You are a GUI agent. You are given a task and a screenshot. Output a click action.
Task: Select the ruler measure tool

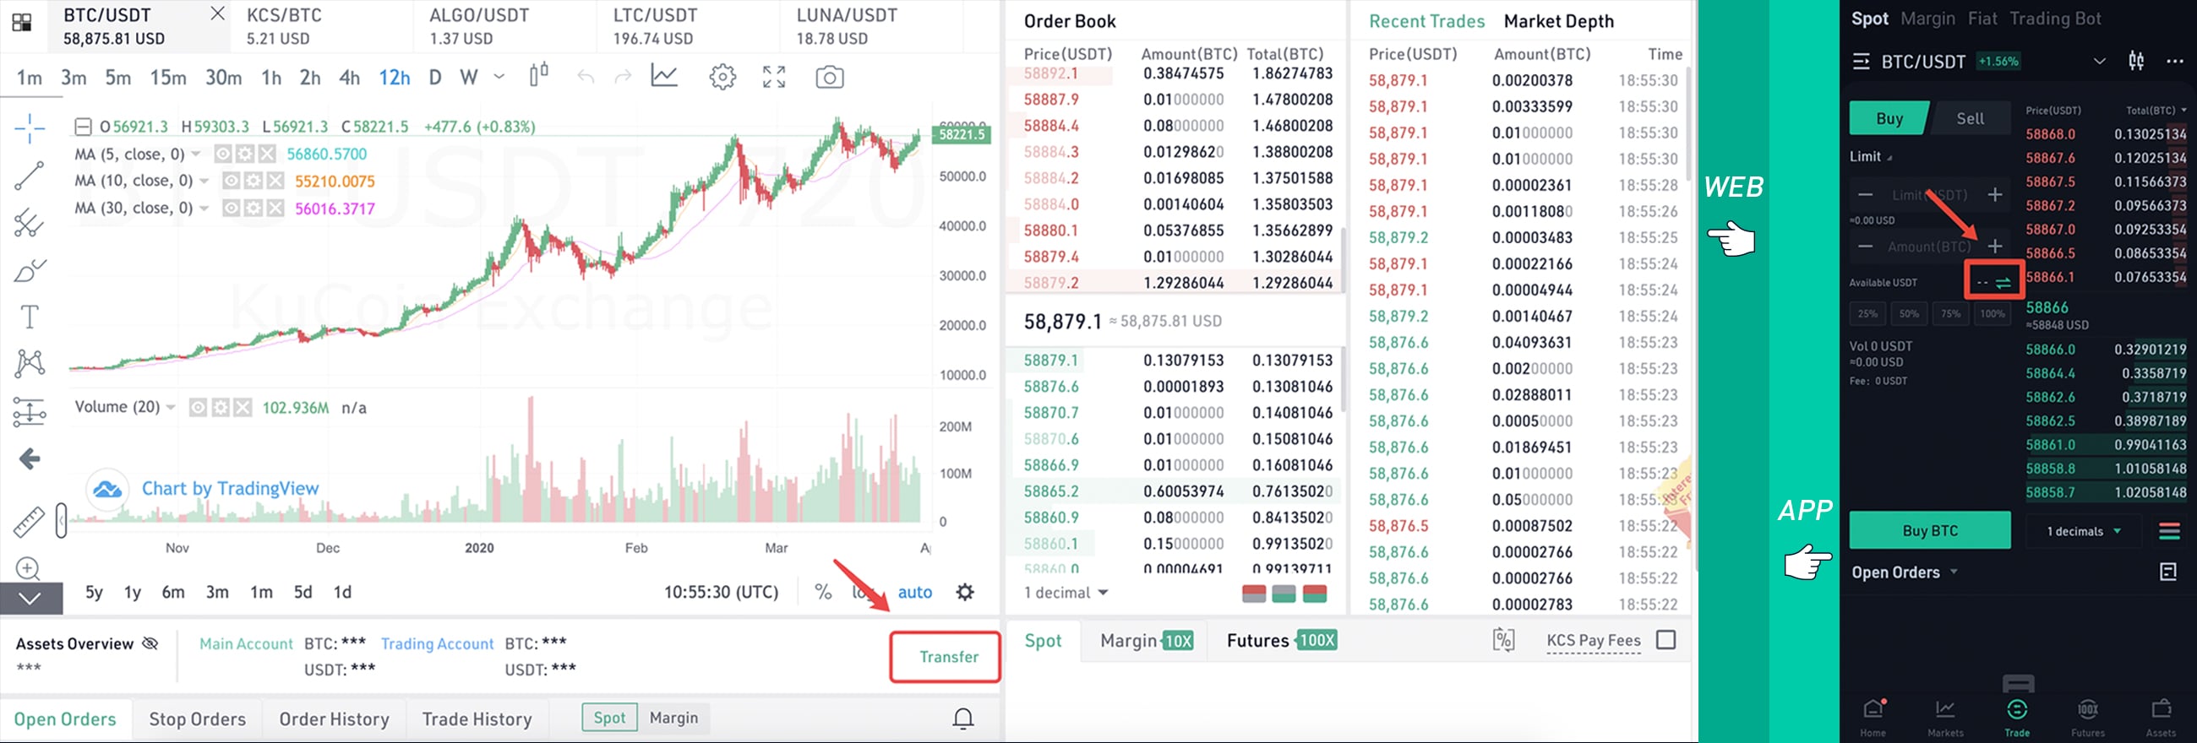click(29, 522)
